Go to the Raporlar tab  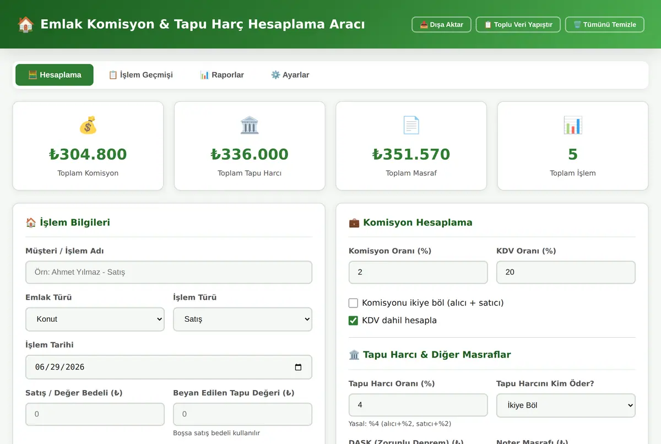tap(222, 75)
